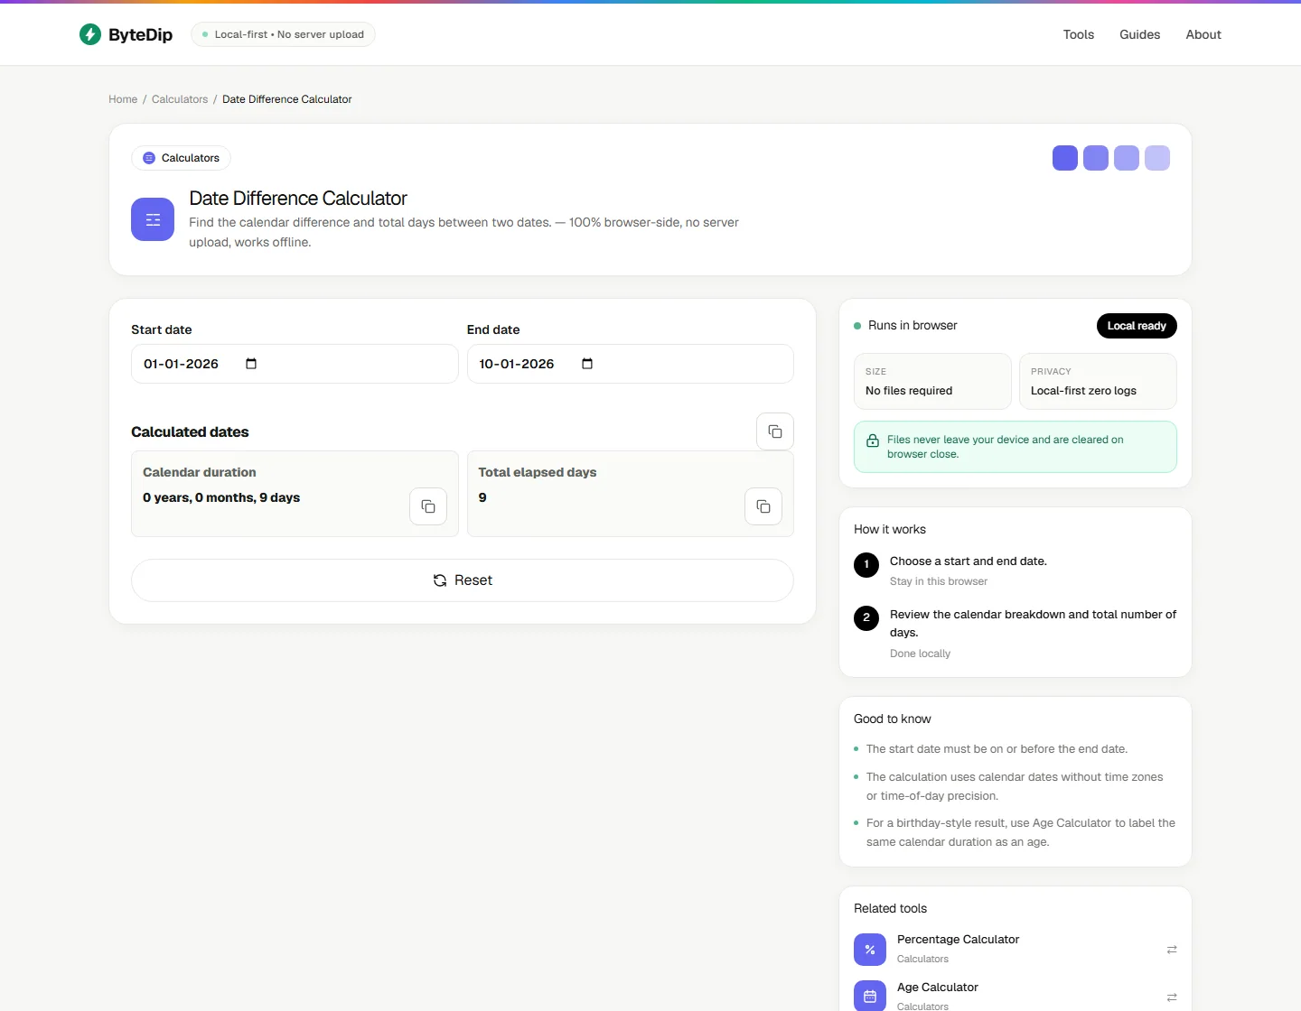Image resolution: width=1301 pixels, height=1011 pixels.
Task: Open the End date calendar picker icon
Action: pyautogui.click(x=587, y=364)
